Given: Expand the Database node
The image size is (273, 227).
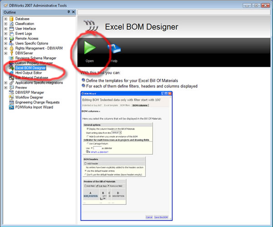Looking at the screenshot, I should 6,19.
